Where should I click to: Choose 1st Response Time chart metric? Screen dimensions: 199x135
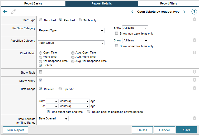pos(41,61)
